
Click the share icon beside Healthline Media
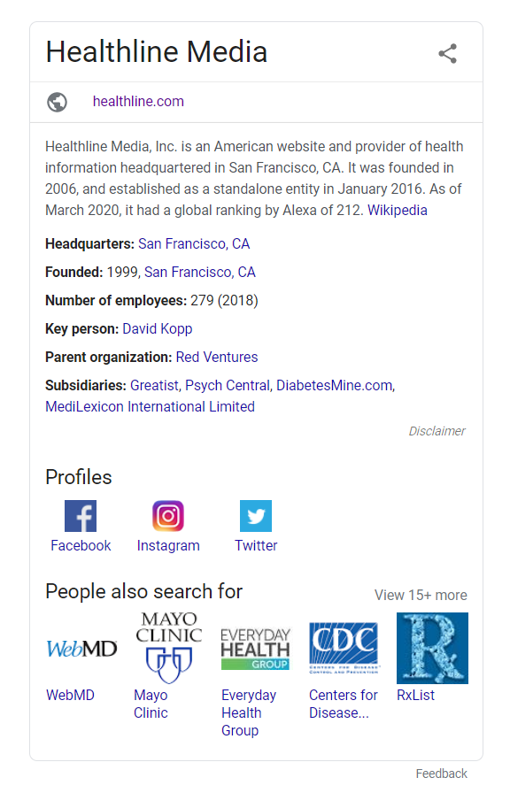click(448, 53)
